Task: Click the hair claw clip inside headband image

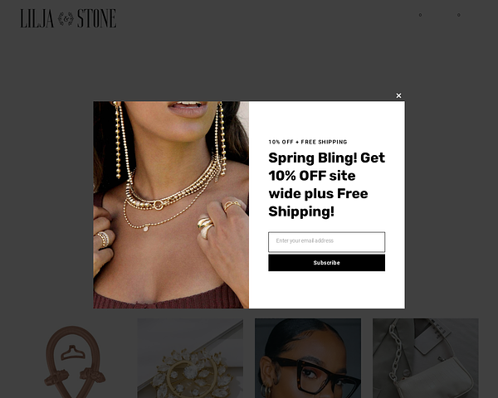Action: click(73, 352)
